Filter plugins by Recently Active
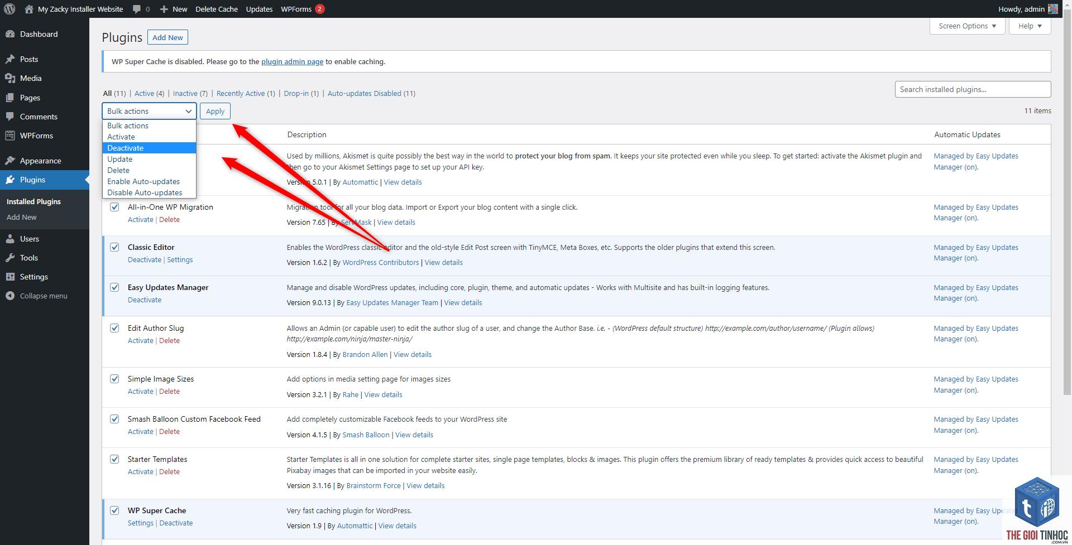Image resolution: width=1072 pixels, height=545 pixels. pyautogui.click(x=246, y=93)
